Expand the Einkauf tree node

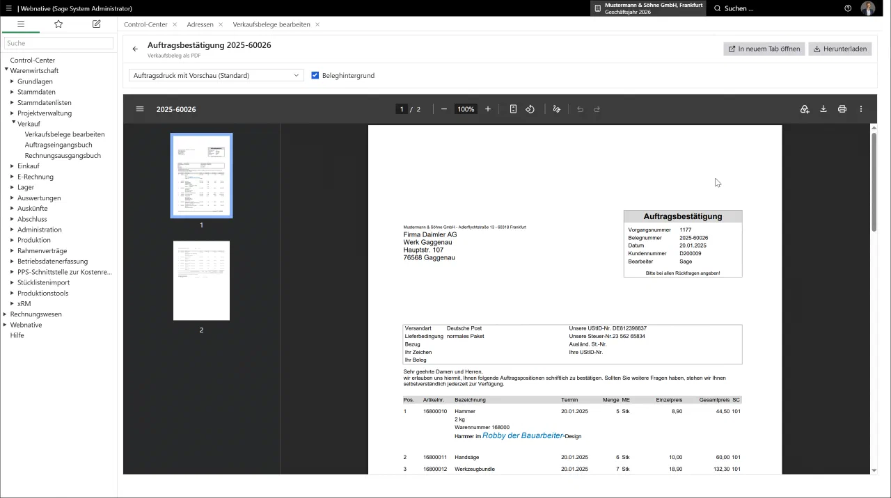[x=12, y=166]
